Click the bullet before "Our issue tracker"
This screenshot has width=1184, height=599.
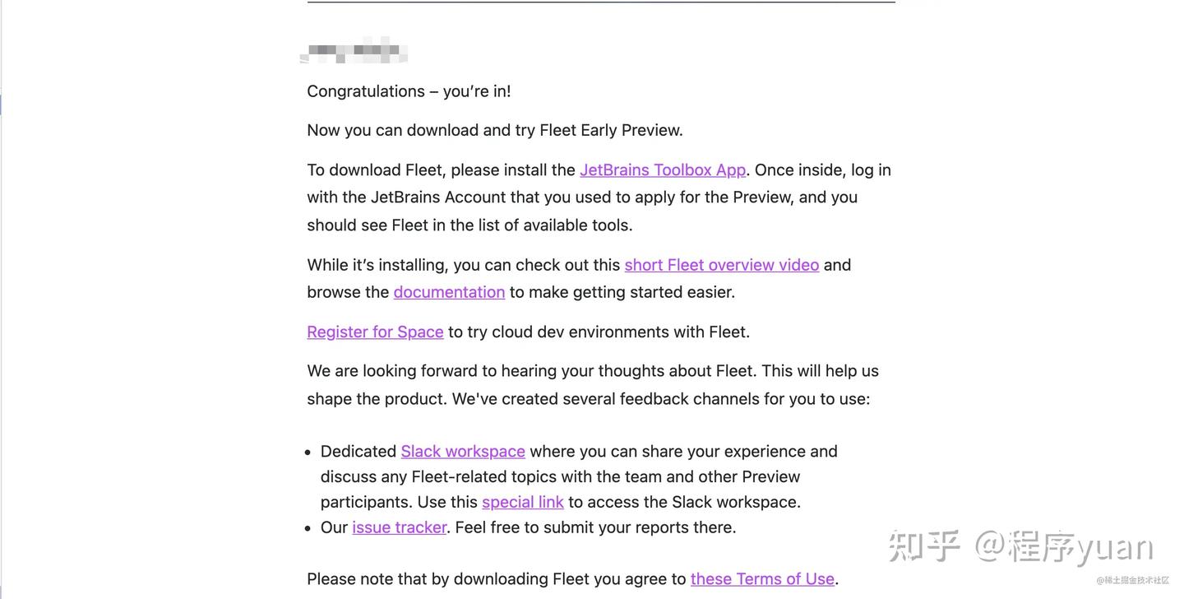pos(306,527)
